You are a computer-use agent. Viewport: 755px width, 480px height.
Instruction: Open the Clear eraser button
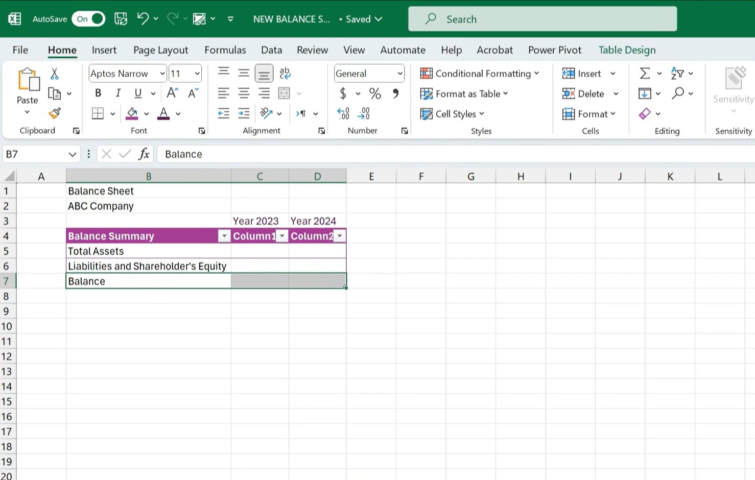point(645,114)
